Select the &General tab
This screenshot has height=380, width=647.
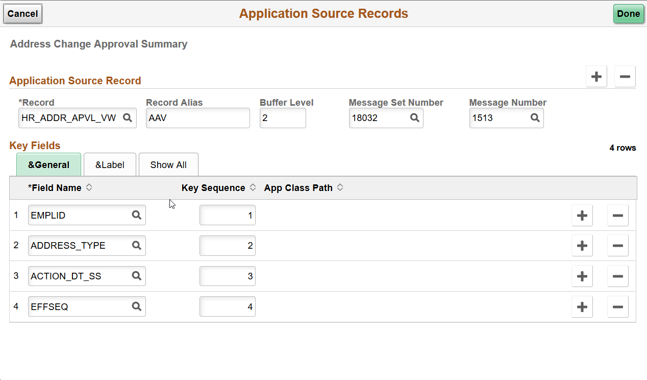coord(48,164)
